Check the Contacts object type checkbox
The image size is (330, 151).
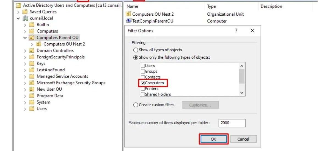[143, 77]
